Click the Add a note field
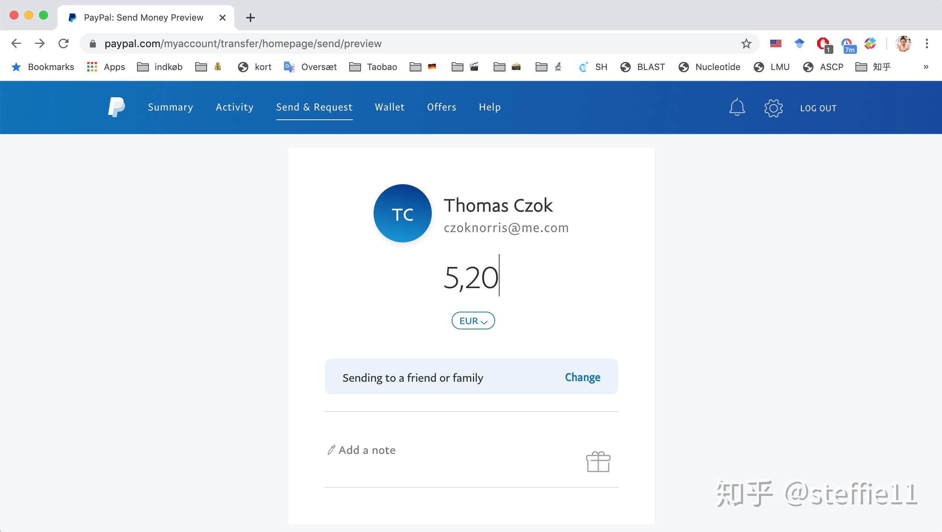 click(x=367, y=450)
